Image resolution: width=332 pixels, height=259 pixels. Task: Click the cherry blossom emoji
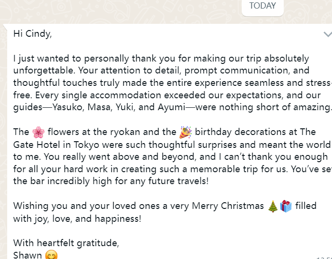coord(38,132)
